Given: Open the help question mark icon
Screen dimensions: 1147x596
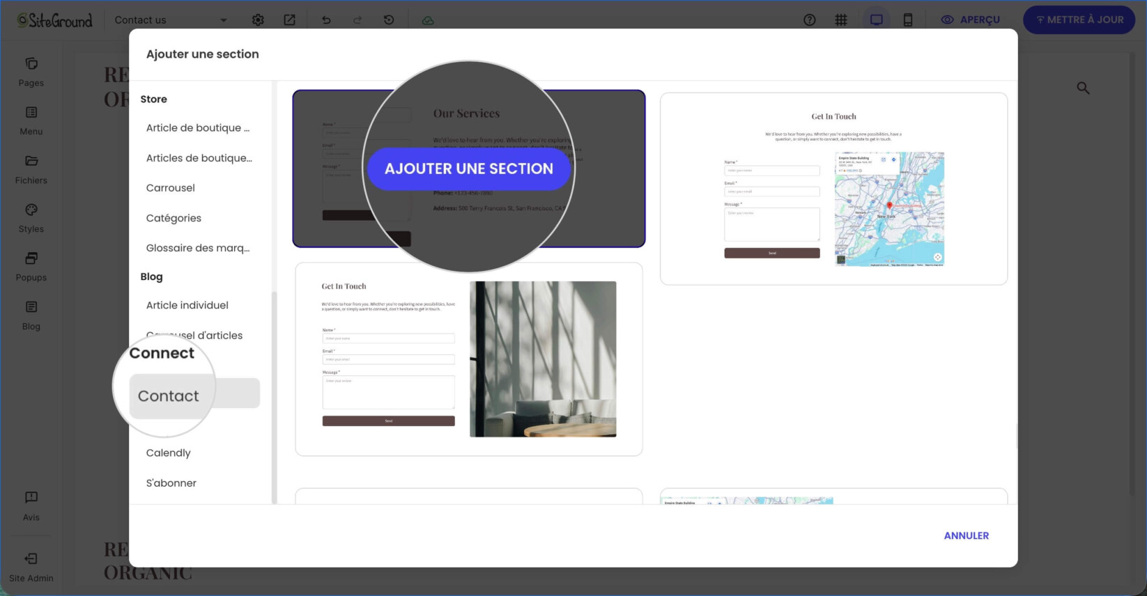Looking at the screenshot, I should 809,20.
